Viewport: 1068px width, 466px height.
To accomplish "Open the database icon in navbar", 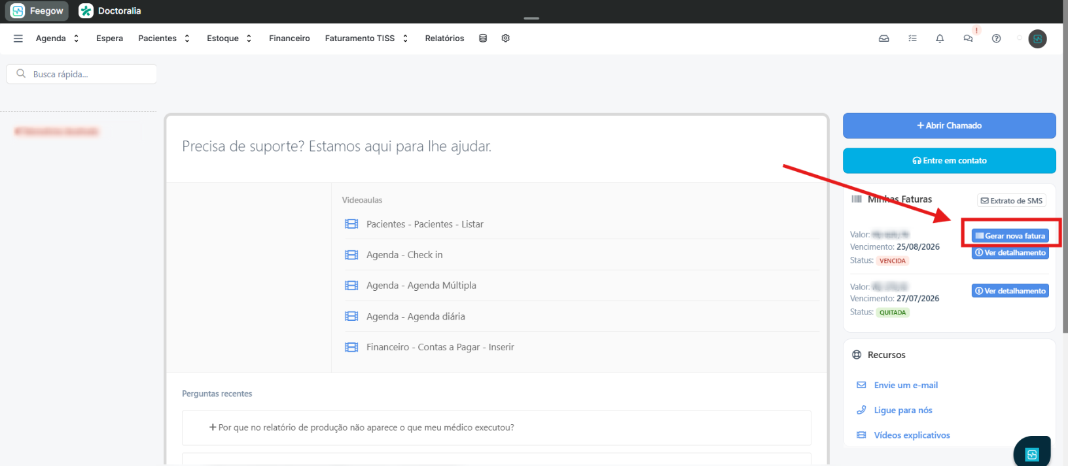I will (x=483, y=39).
